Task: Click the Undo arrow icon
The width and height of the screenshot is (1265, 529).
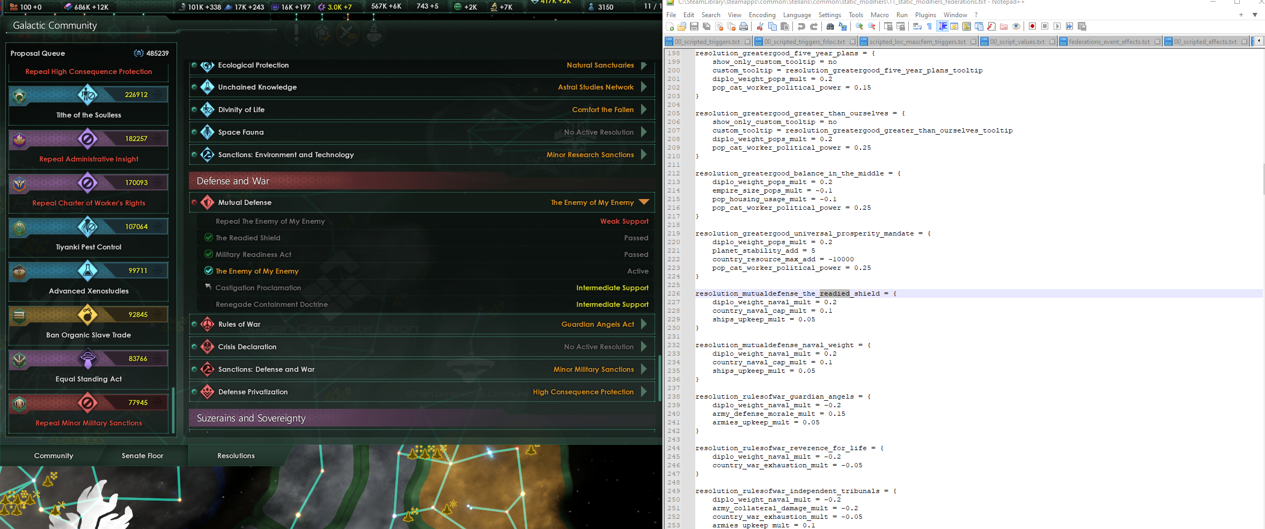Action: click(x=801, y=26)
